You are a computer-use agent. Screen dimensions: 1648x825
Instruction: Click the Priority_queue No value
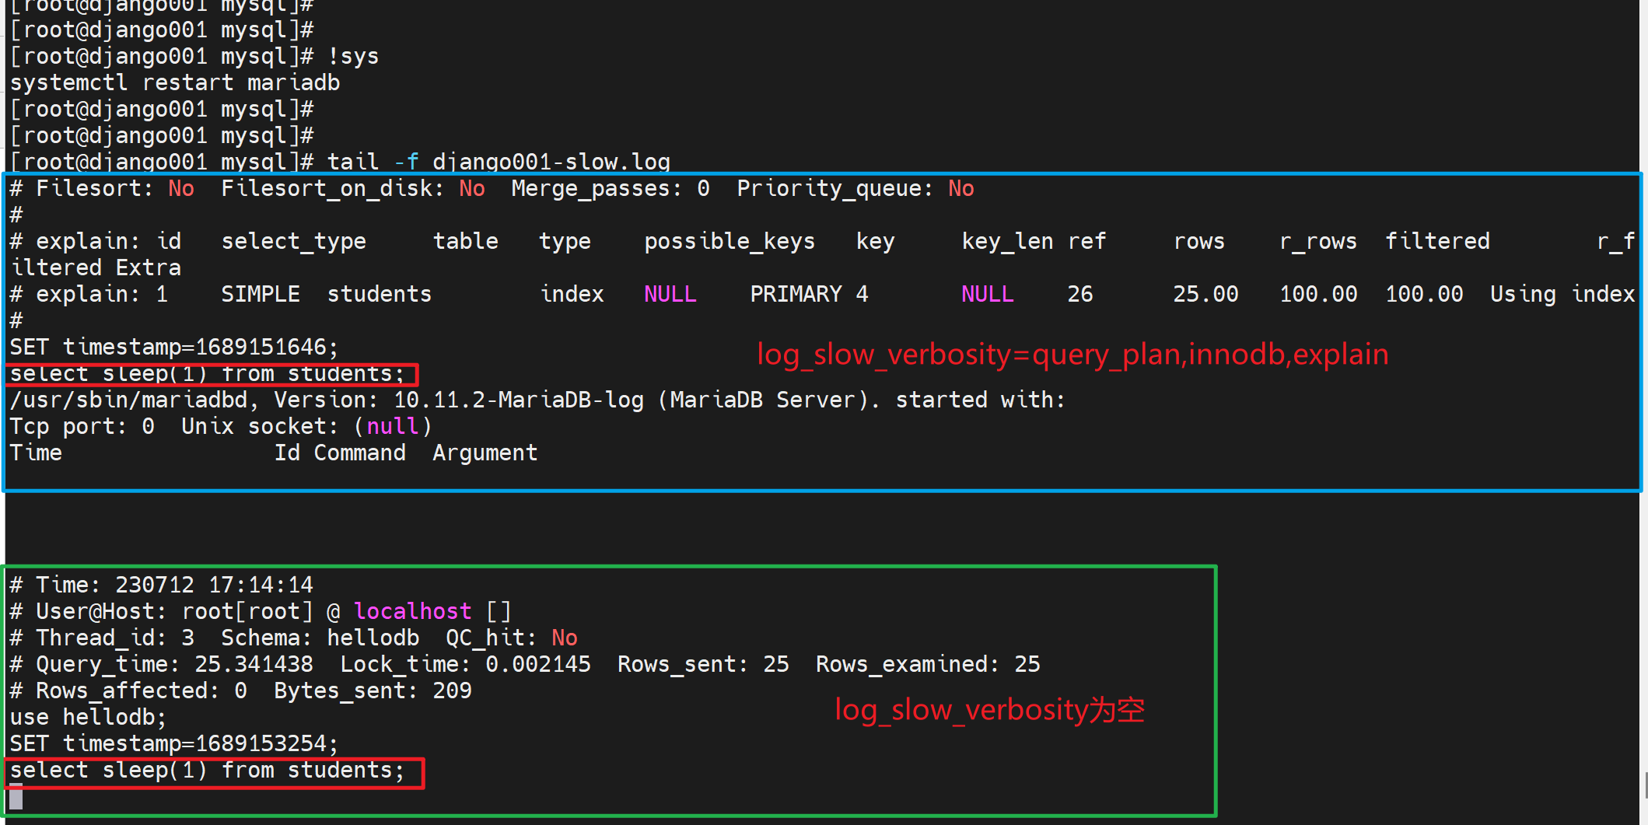[960, 188]
